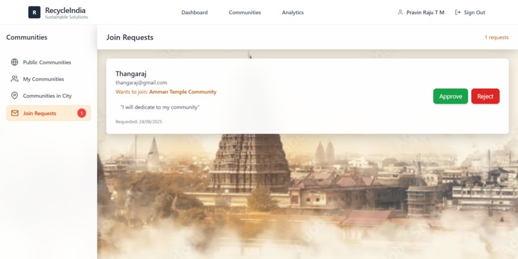Image resolution: width=518 pixels, height=259 pixels.
Task: Click the 1 requests counter
Action: coord(497,37)
